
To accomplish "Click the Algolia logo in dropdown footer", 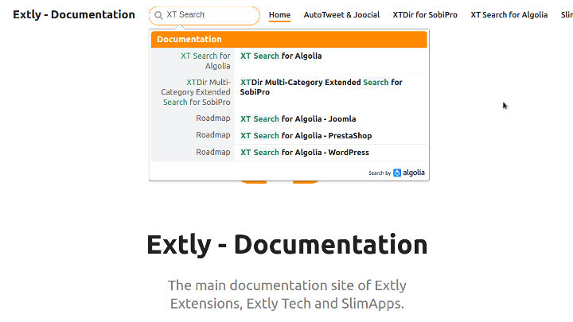I will click(409, 173).
